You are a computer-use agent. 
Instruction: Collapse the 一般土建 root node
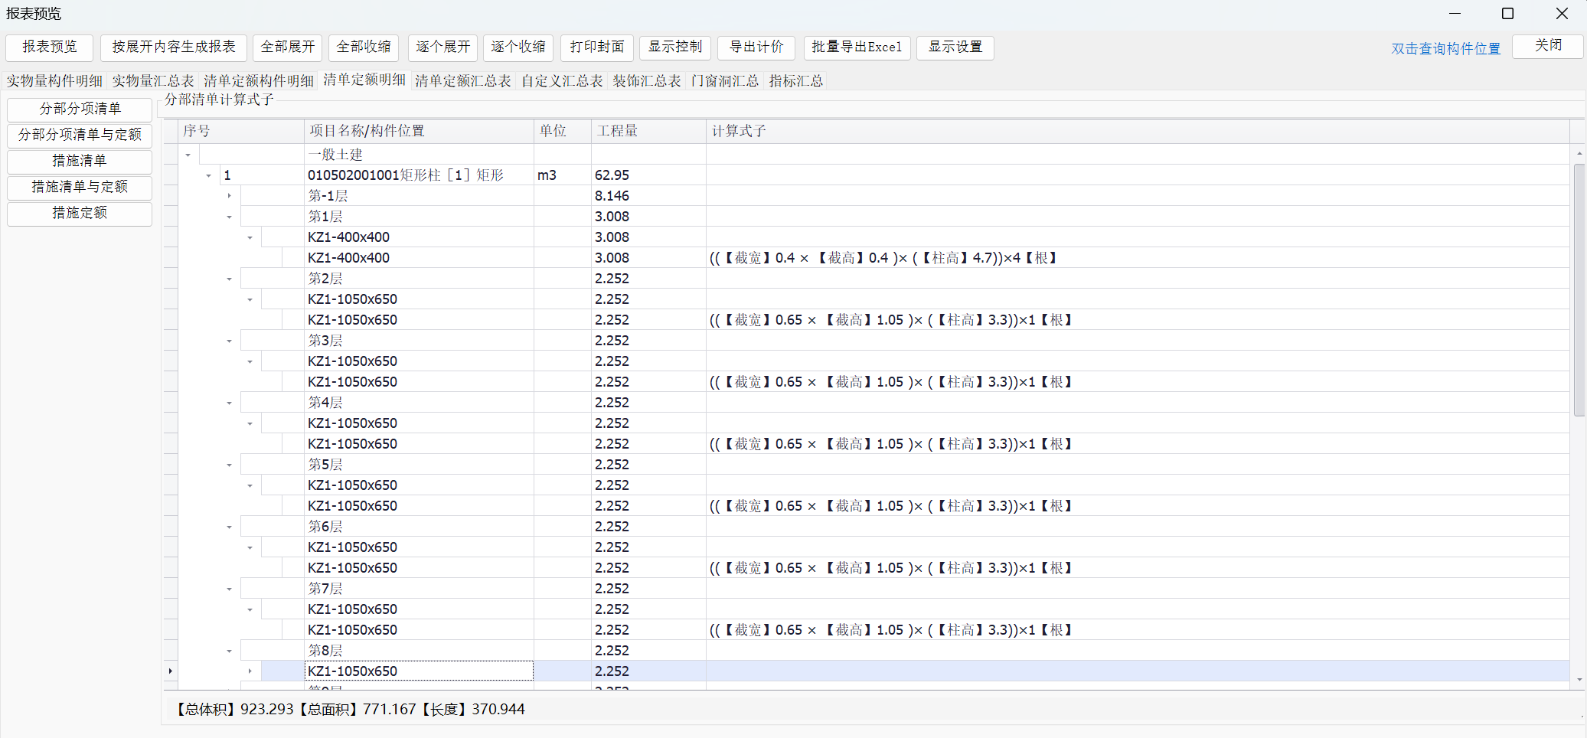(x=188, y=155)
